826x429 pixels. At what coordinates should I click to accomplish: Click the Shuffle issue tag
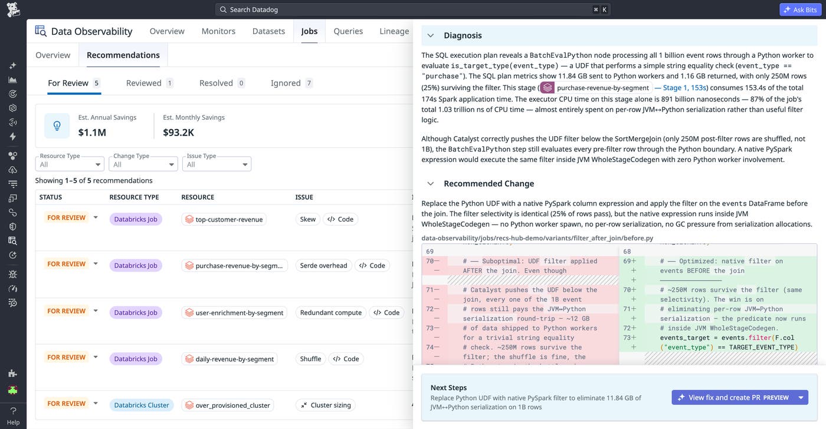coord(310,359)
